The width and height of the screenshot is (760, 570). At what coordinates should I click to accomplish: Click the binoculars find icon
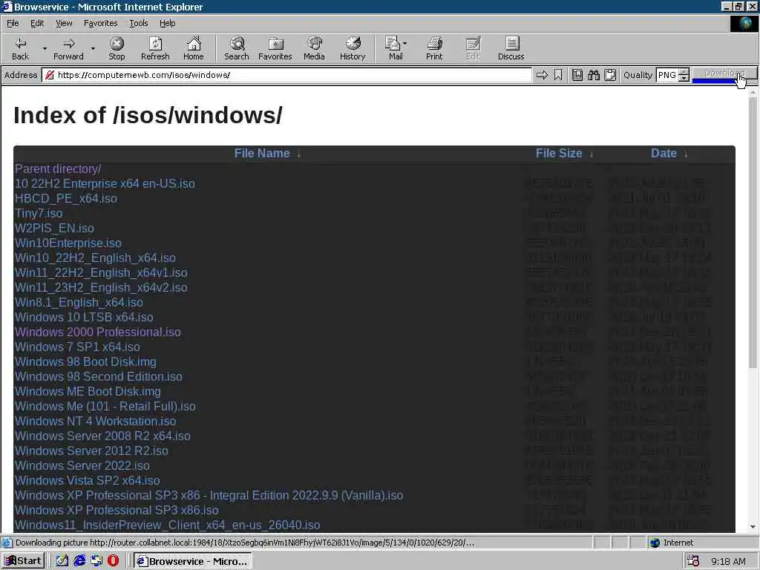(594, 75)
